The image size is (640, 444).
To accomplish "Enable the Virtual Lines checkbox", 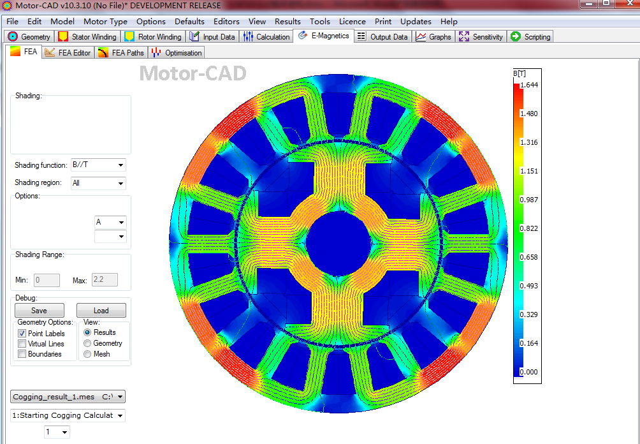I will (x=22, y=344).
